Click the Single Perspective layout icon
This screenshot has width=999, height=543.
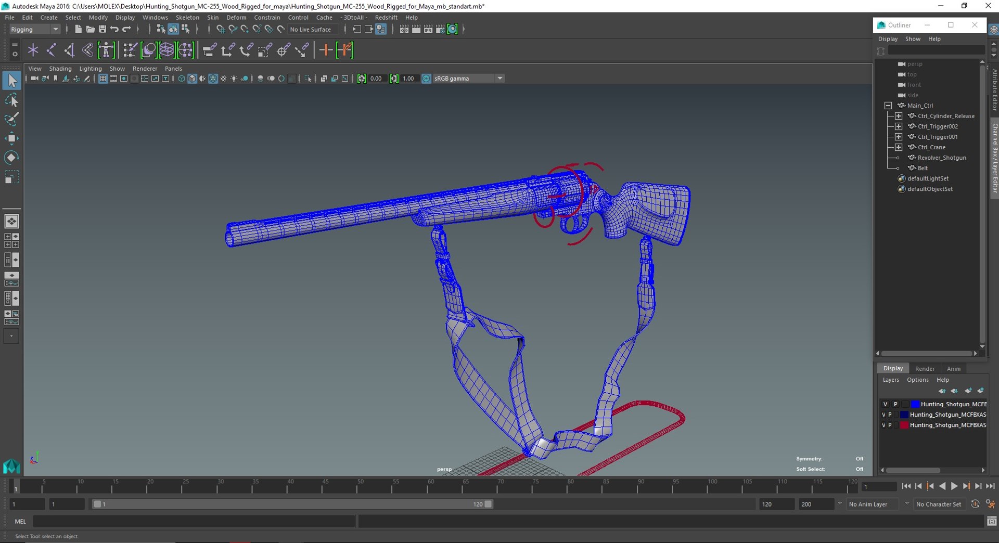click(11, 221)
